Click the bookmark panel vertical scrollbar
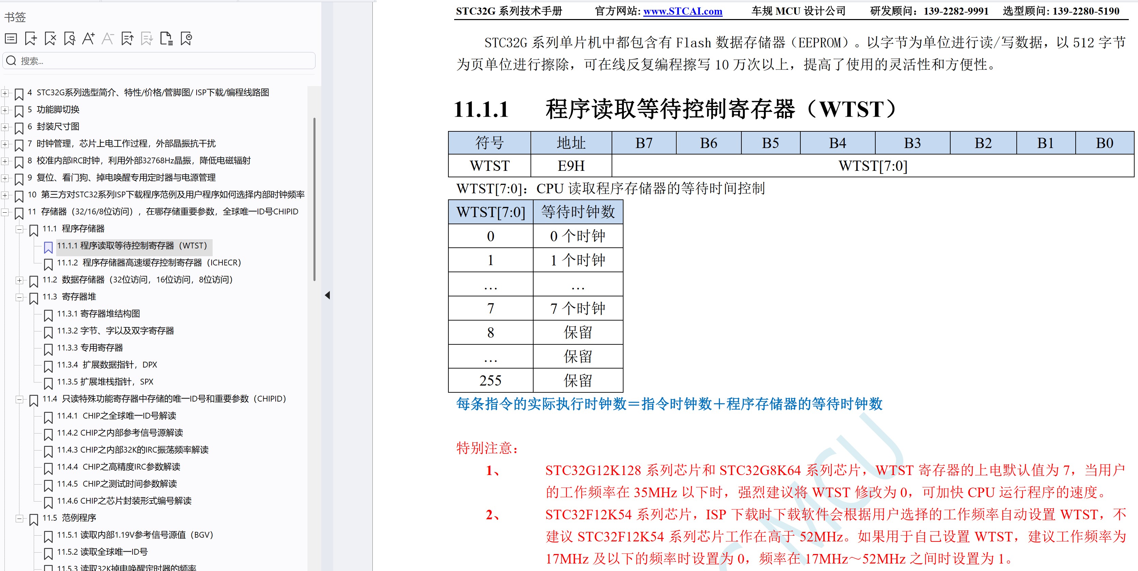The image size is (1138, 571). (314, 199)
